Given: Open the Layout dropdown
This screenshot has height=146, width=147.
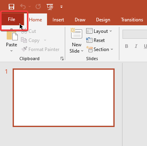Looking at the screenshot, I should click(x=99, y=31).
